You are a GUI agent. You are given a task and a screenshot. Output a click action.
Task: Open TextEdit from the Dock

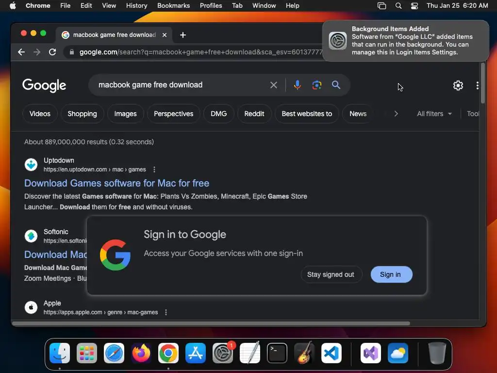[x=250, y=353]
